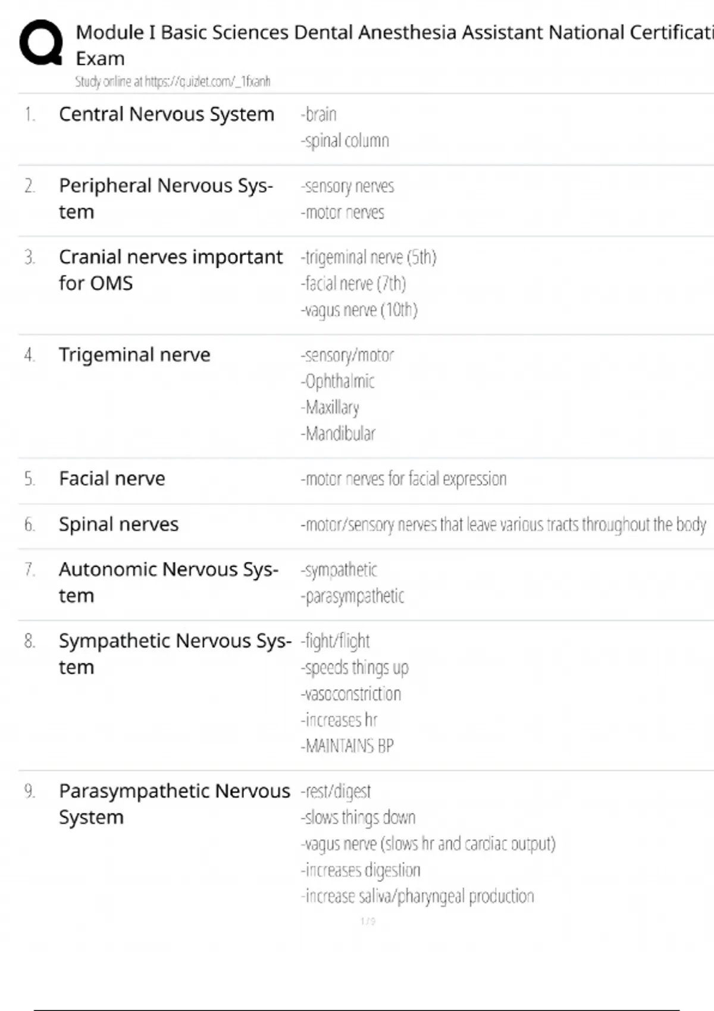Click the page number at the bottom
This screenshot has width=714, height=1011.
click(368, 921)
